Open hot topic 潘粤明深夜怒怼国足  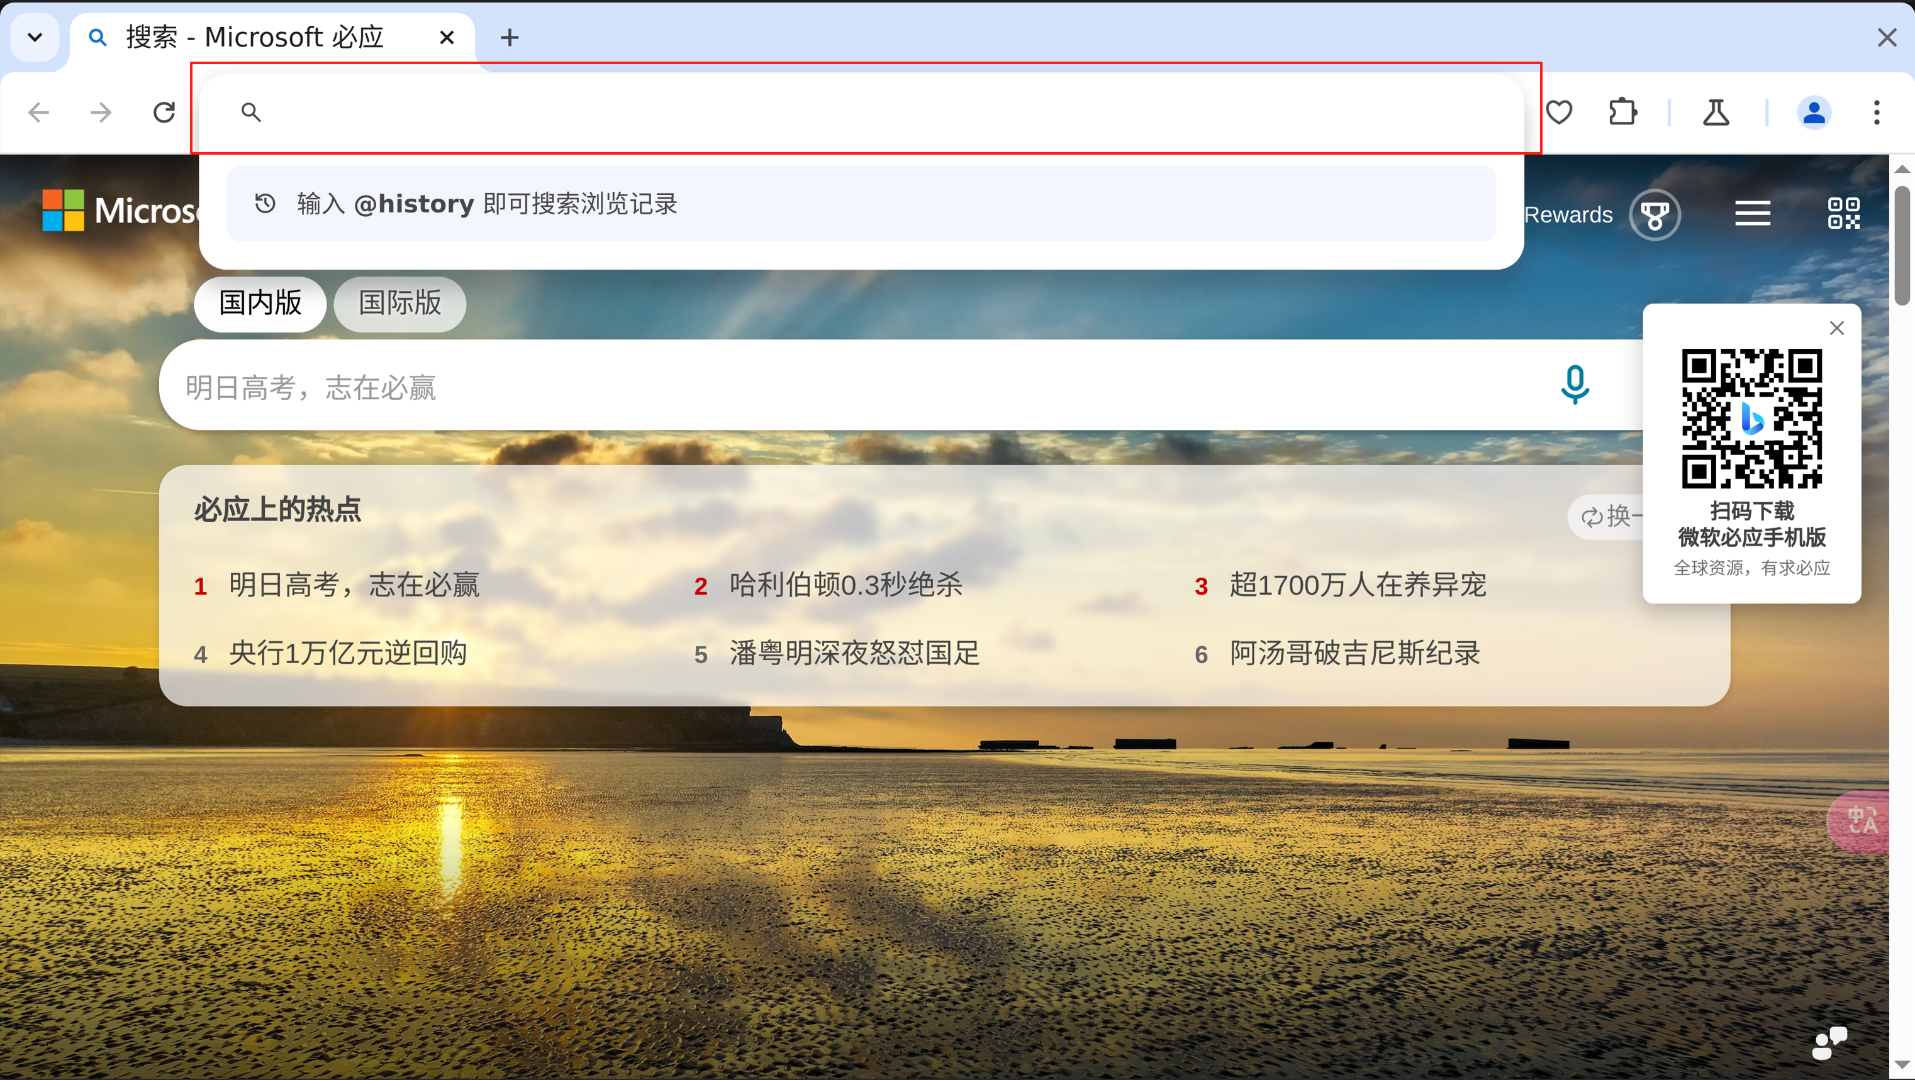point(855,654)
